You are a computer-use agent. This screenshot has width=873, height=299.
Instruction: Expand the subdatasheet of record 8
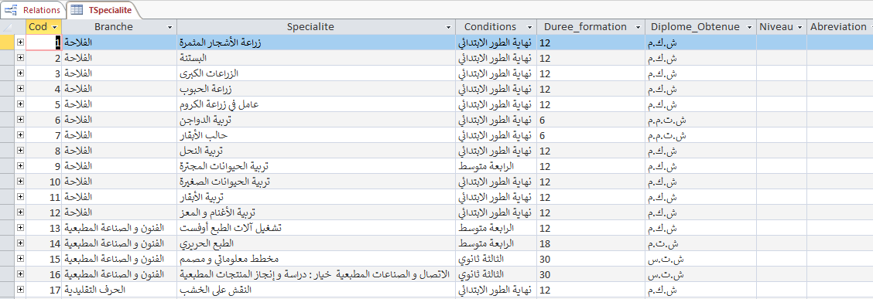click(21, 150)
